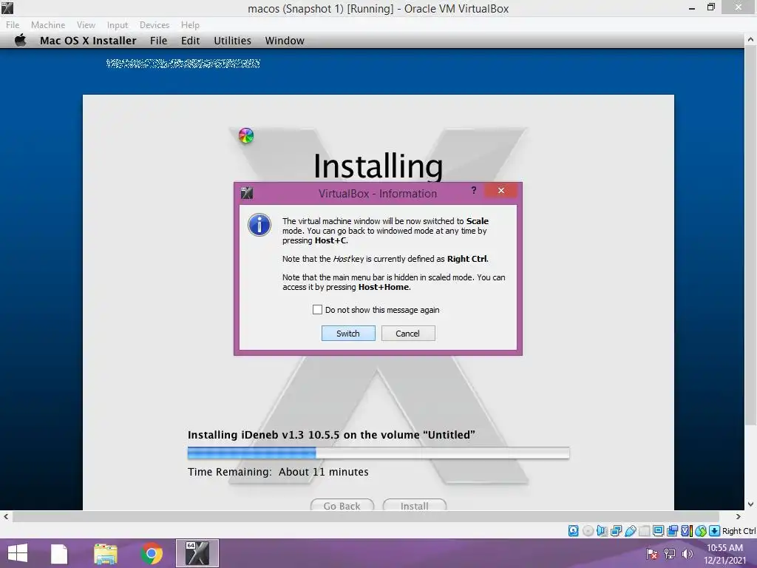Open the Input menu
This screenshot has height=568, width=757.
[118, 24]
